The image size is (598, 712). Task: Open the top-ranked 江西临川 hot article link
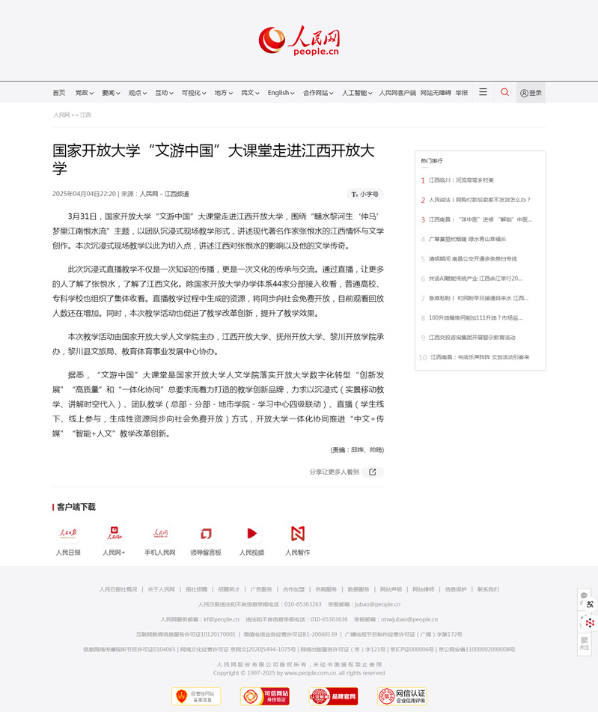(461, 180)
